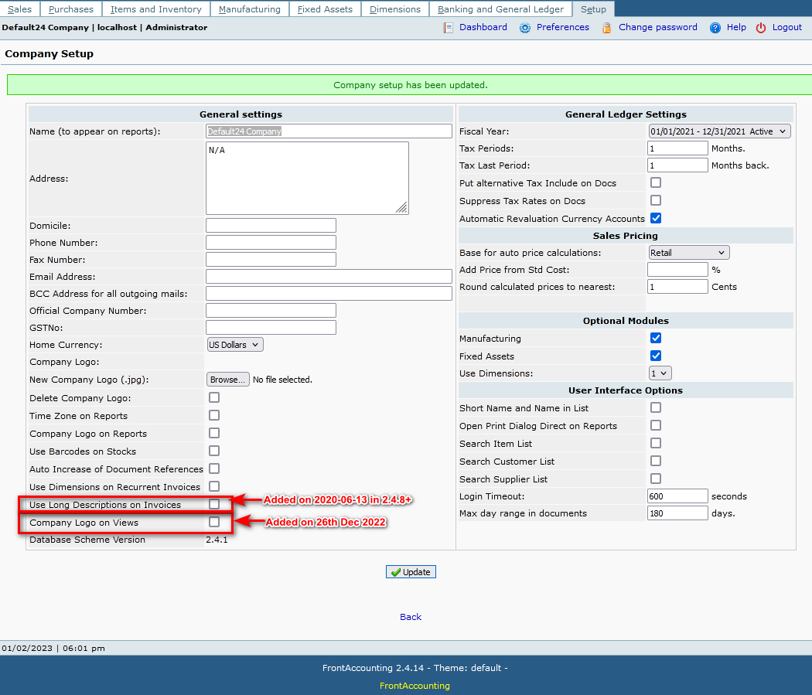
Task: Click the Back link
Action: tap(411, 617)
